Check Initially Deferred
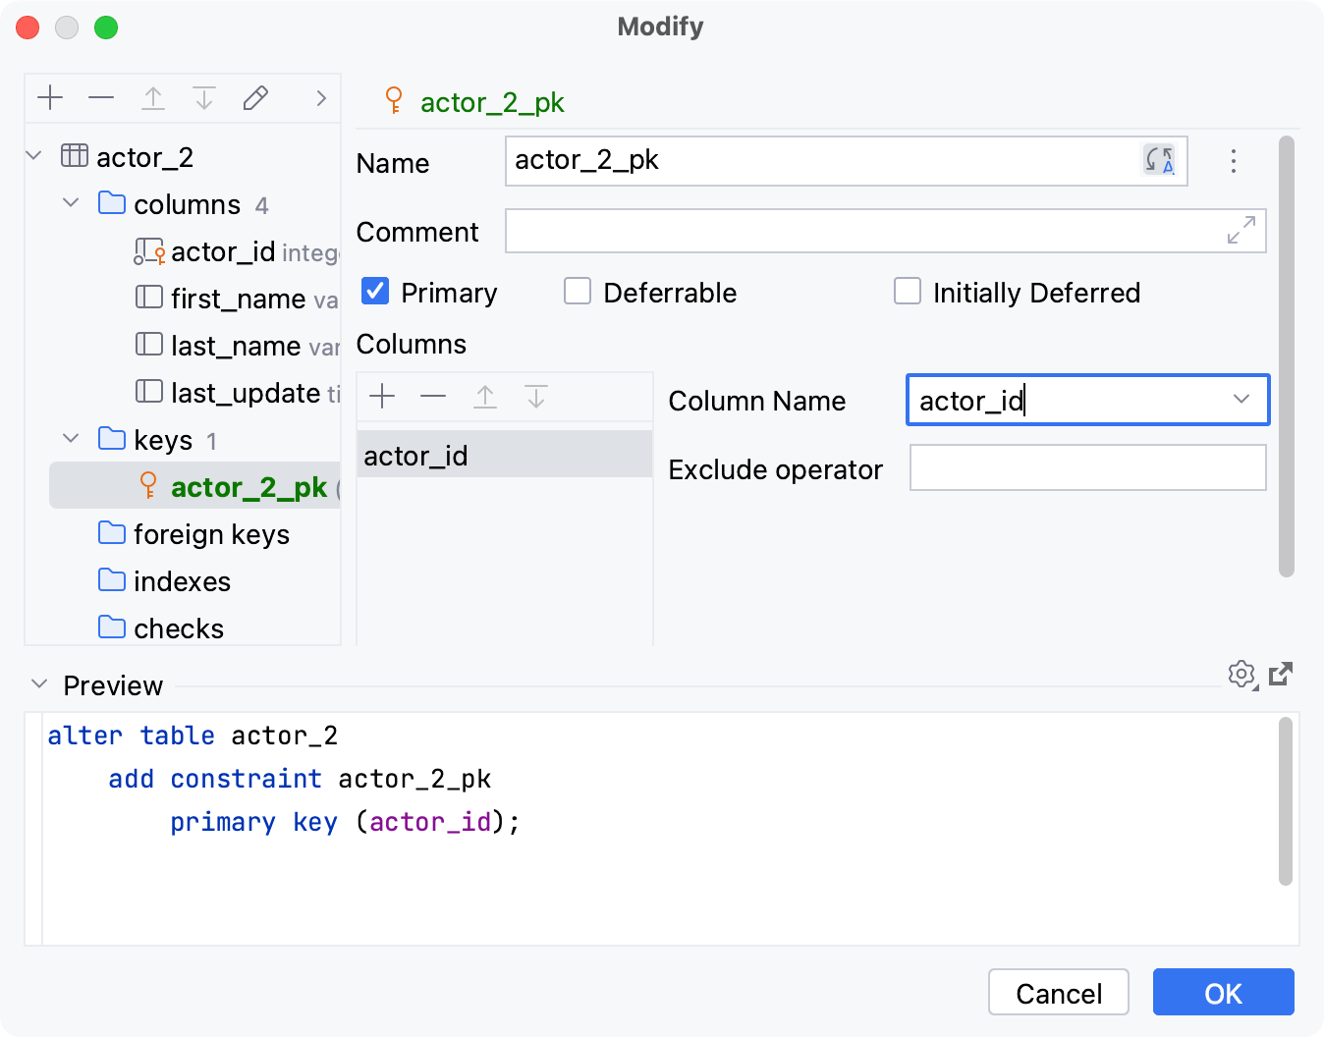Image resolution: width=1324 pixels, height=1037 pixels. pos(908,291)
